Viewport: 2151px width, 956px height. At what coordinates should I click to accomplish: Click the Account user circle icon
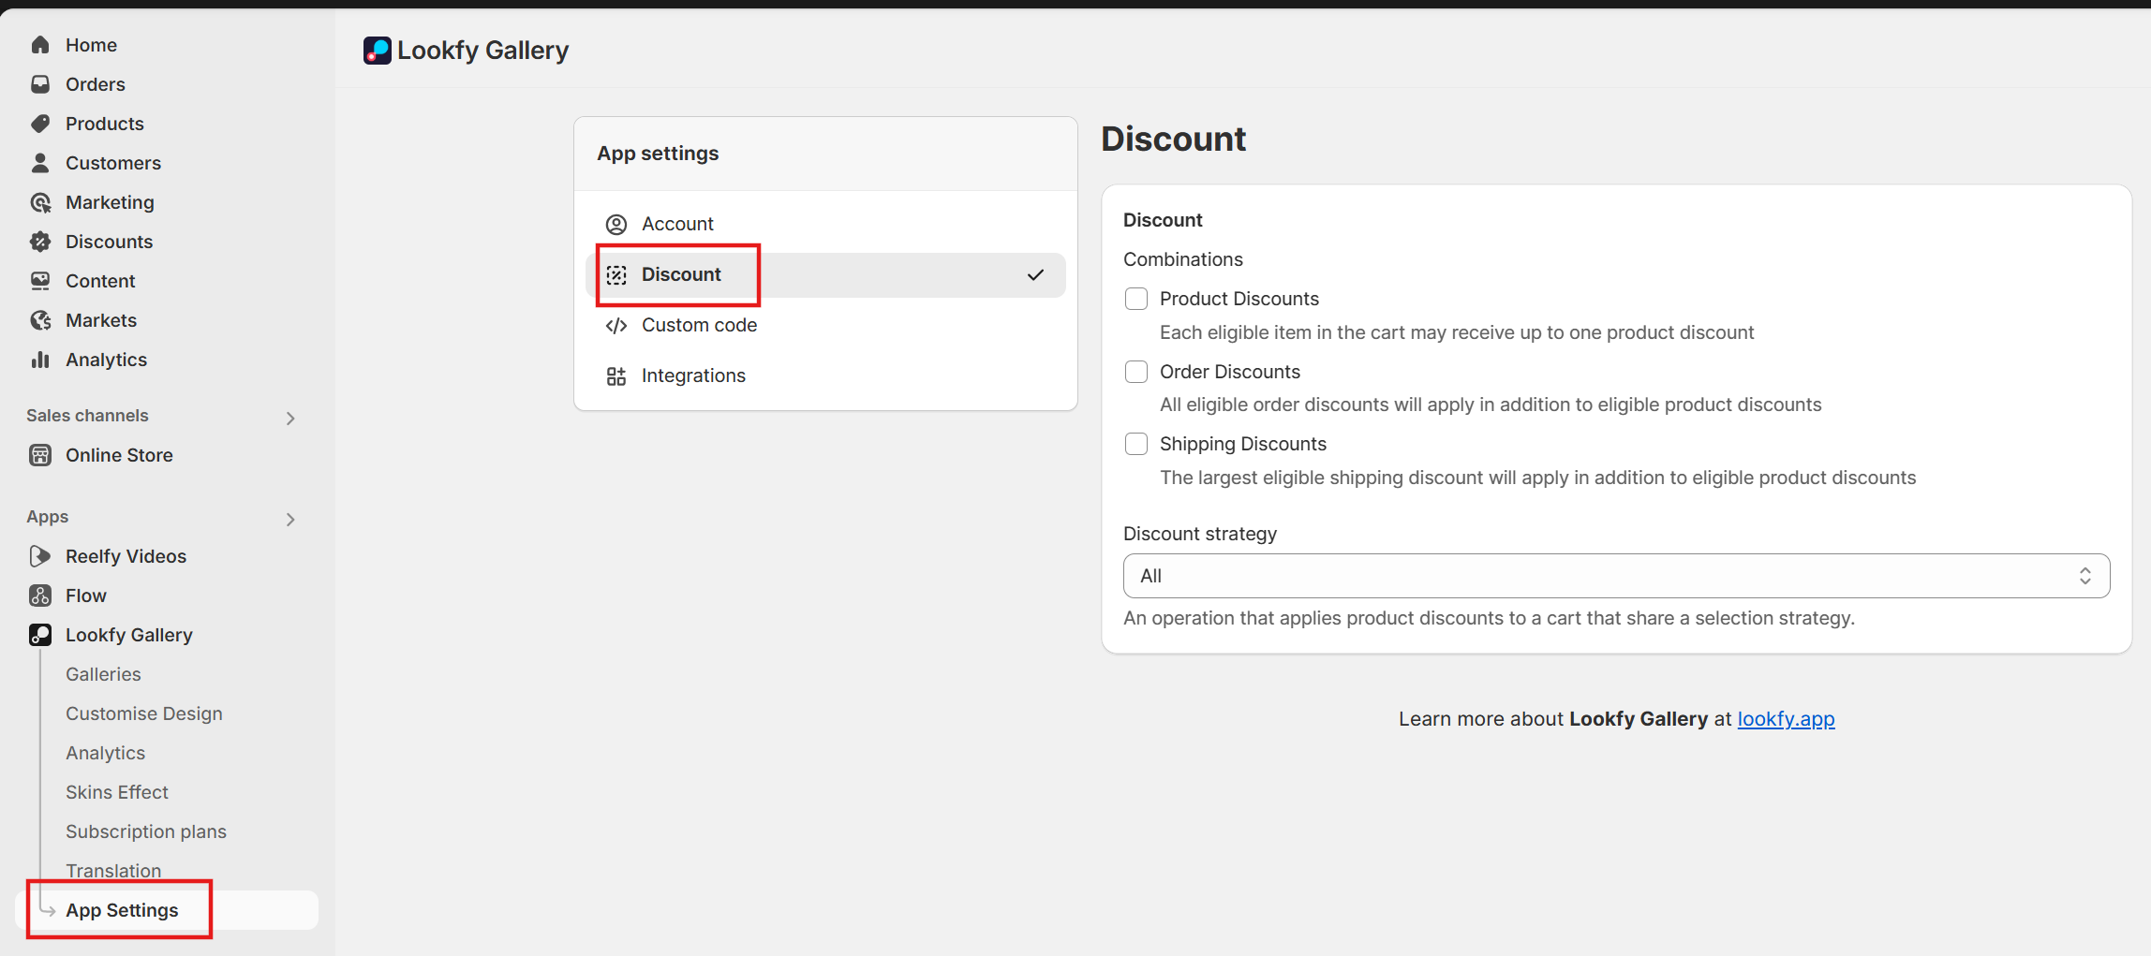(x=616, y=225)
